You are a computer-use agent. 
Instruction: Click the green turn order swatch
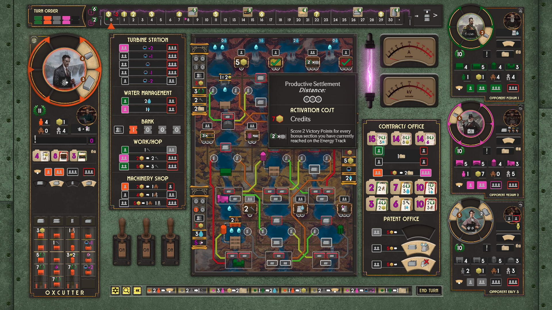point(38,20)
